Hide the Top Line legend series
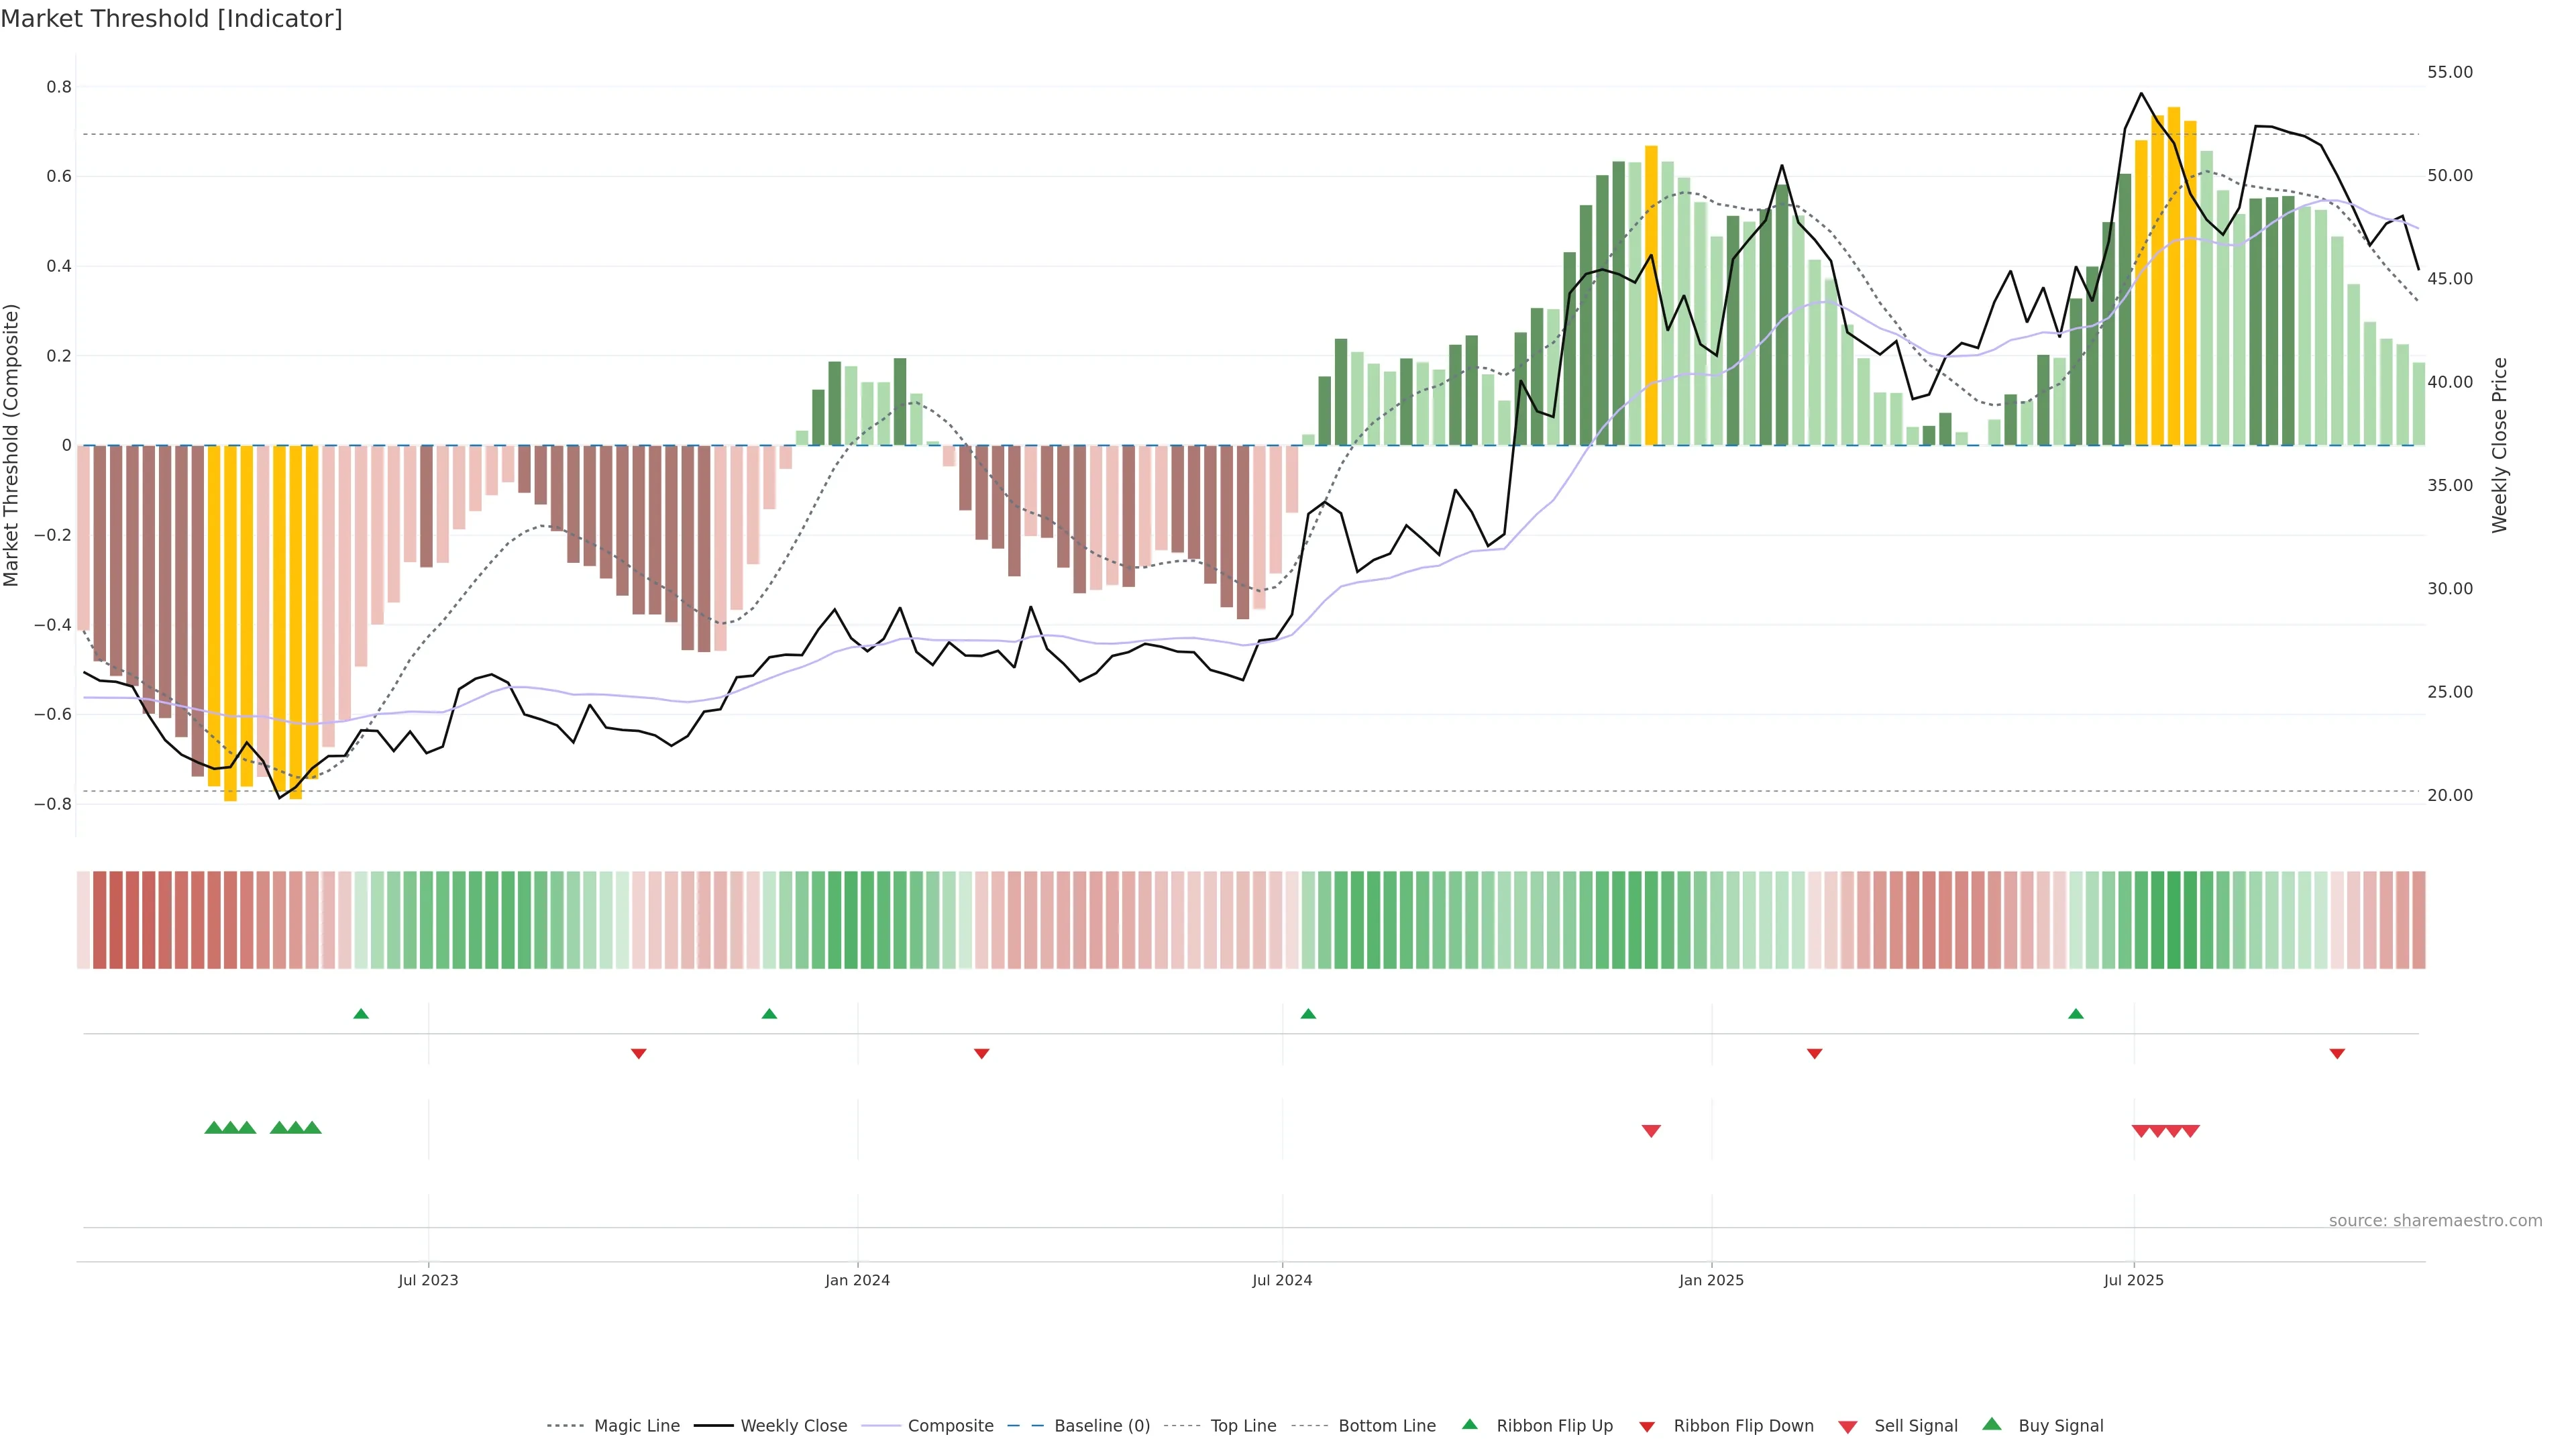 click(1243, 1426)
